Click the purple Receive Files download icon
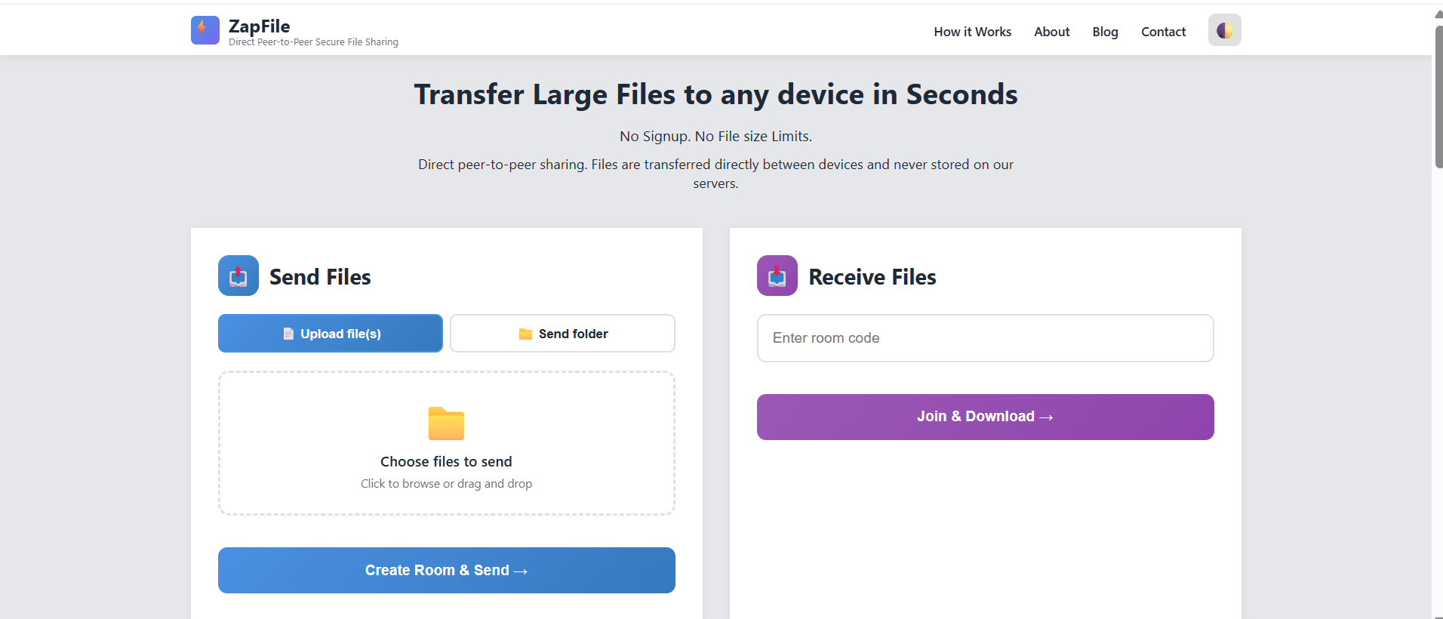 [x=777, y=276]
